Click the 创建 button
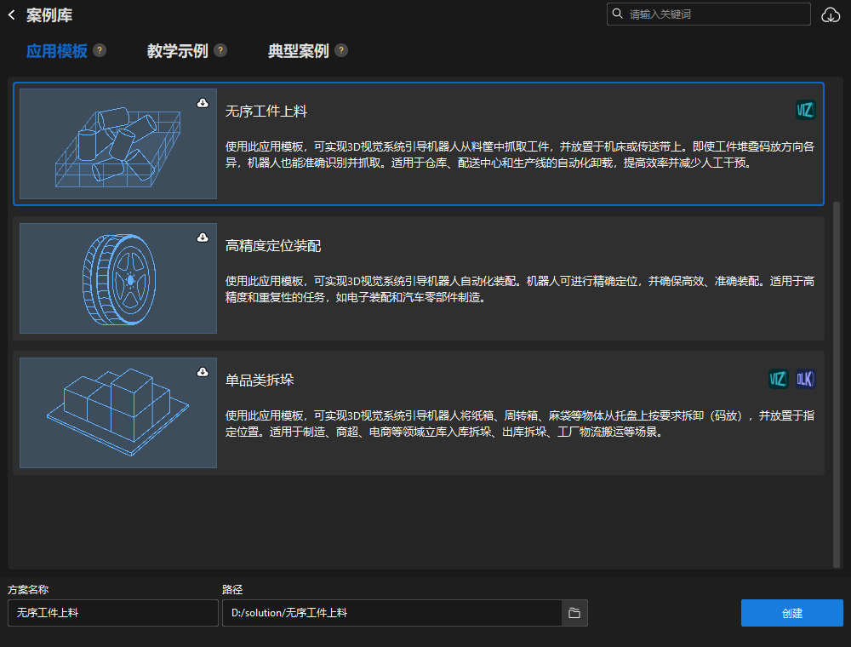 point(791,613)
